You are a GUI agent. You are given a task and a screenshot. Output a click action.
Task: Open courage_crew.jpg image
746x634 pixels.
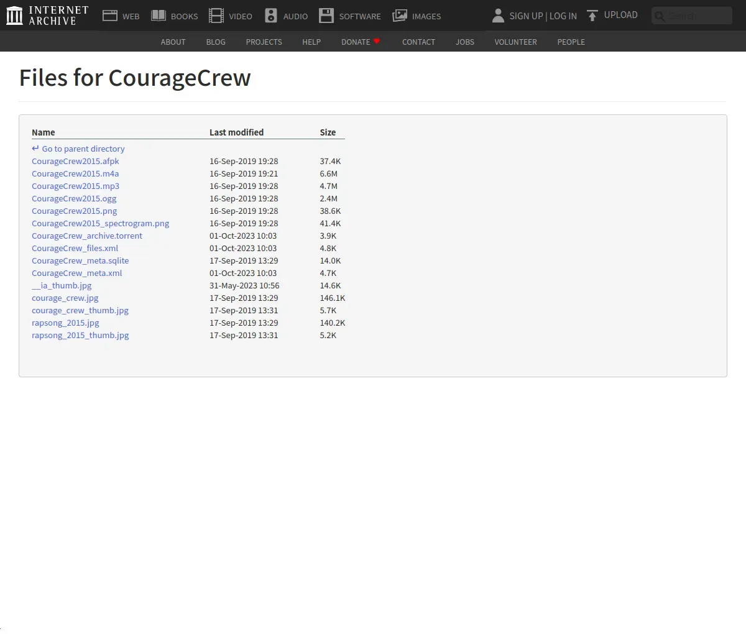[x=65, y=298]
